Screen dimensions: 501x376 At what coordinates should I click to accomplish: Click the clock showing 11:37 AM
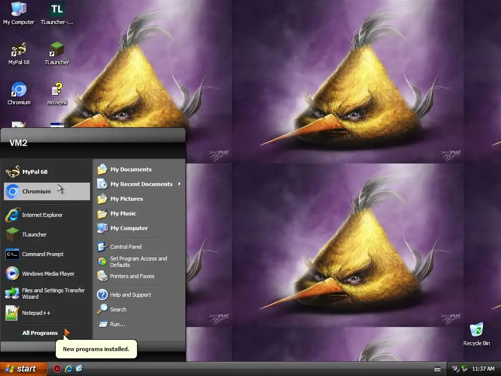point(483,369)
